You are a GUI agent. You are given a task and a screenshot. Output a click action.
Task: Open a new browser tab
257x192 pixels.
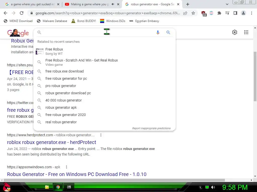188,4
